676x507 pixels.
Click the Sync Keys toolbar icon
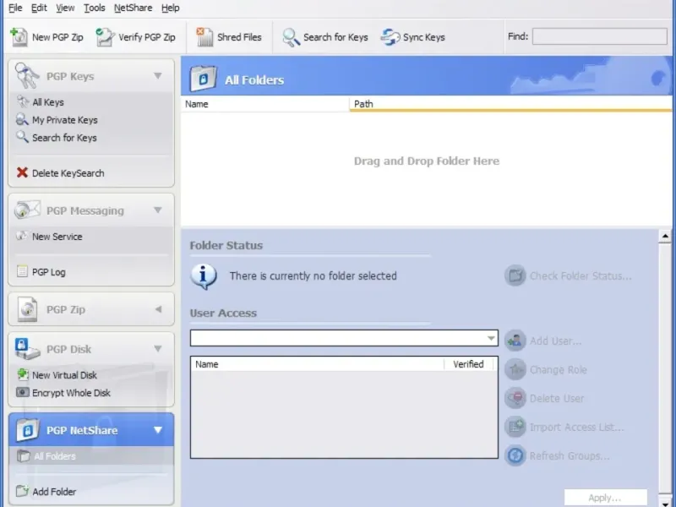point(390,37)
